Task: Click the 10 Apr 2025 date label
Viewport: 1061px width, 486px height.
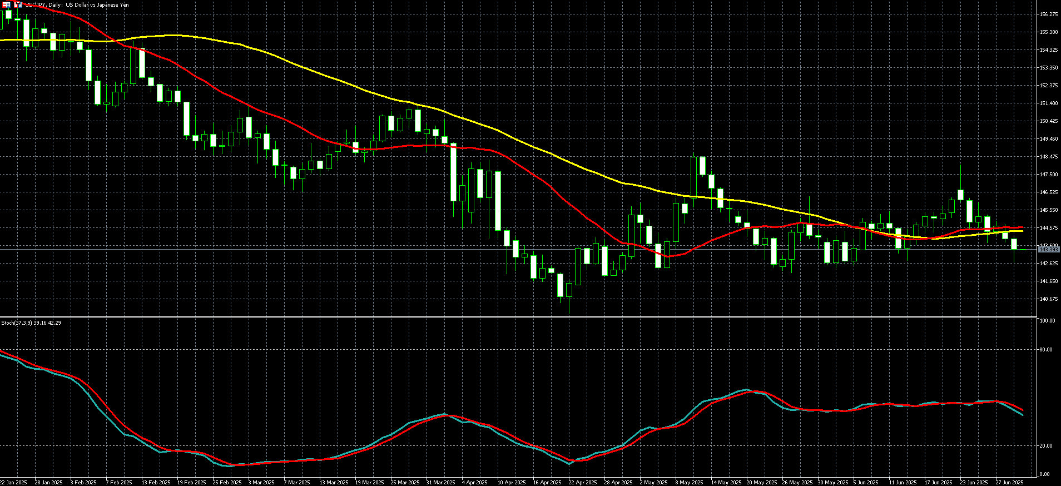Action: pos(512,483)
